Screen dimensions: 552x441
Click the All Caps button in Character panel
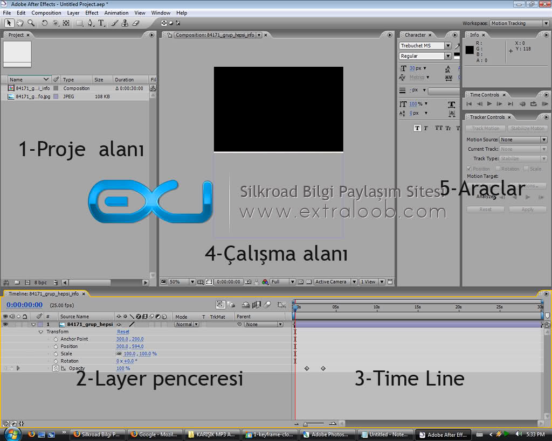coord(439,128)
